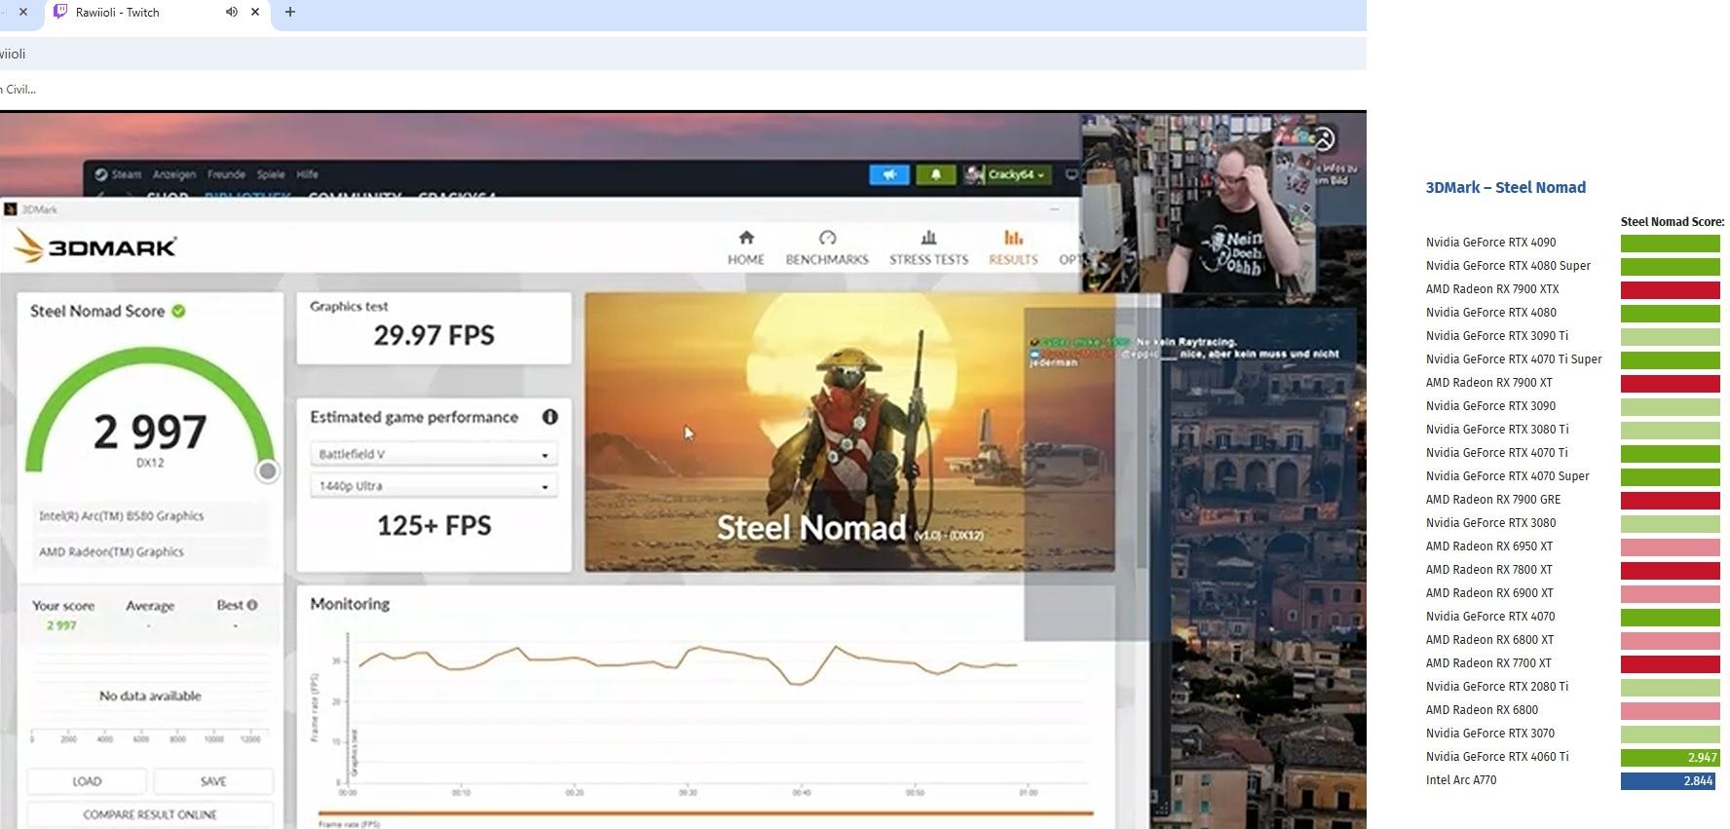1730x829 pixels.
Task: Open the 1440p Ultra resolution dropdown
Action: pos(433,485)
